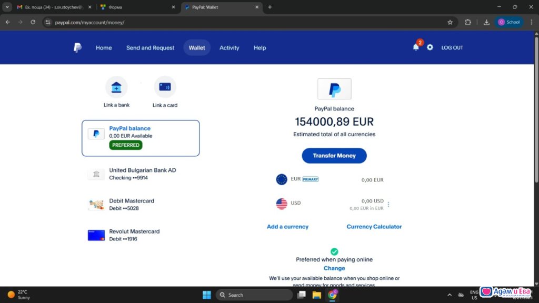
Task: Open the Currency Calculator link
Action: pos(374,227)
